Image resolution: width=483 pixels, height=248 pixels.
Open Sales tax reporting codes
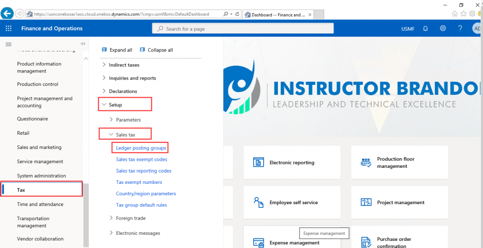pos(143,171)
